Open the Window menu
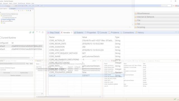 click(28, 3)
